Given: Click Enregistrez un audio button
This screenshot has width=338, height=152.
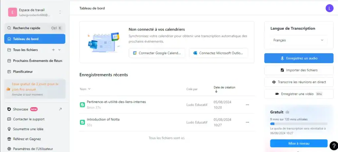Looking at the screenshot, I should (299, 58).
